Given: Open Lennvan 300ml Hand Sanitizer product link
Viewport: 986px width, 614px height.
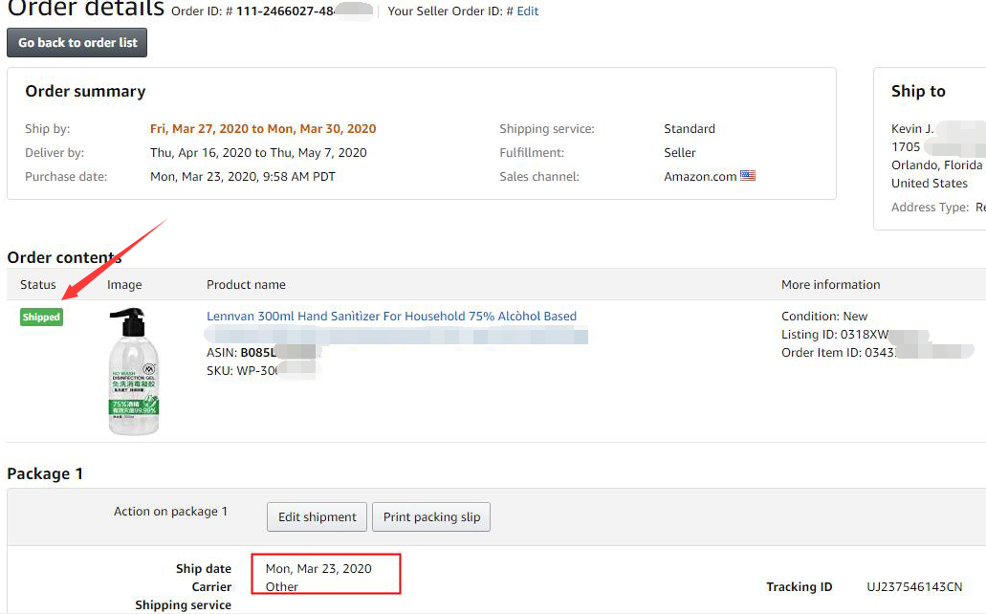Looking at the screenshot, I should pyautogui.click(x=391, y=316).
